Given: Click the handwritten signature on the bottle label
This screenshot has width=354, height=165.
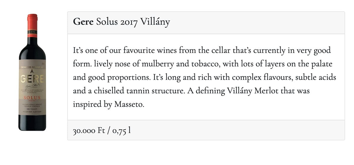Looking at the screenshot, I should point(32,86).
